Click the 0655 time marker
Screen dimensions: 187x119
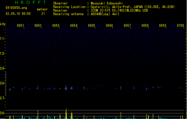(x=92, y=26)
